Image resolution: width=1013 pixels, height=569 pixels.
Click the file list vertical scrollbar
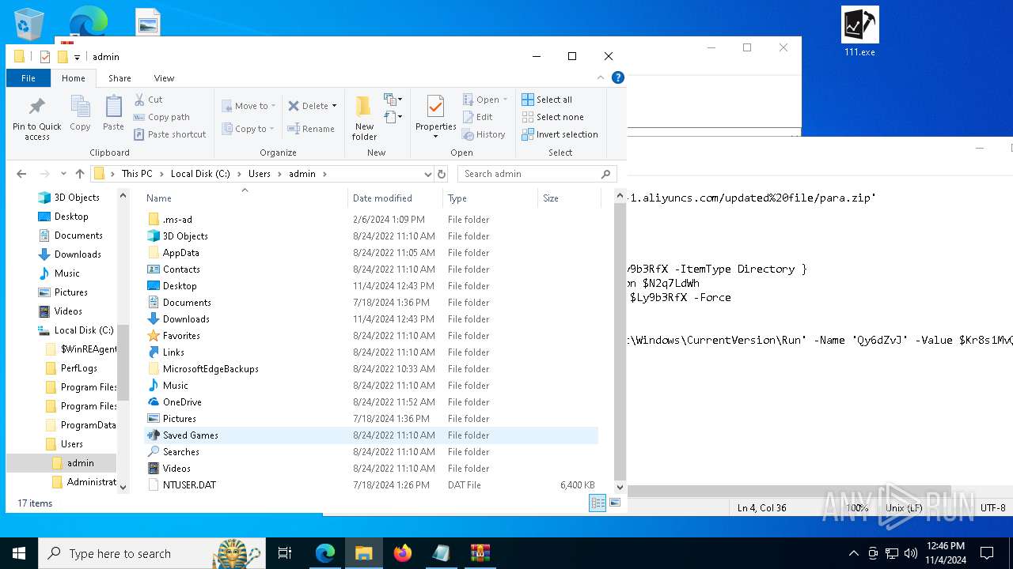620,340
